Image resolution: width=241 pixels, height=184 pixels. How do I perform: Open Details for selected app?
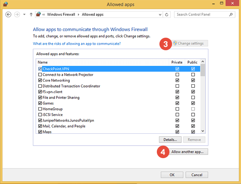pyautogui.click(x=170, y=140)
